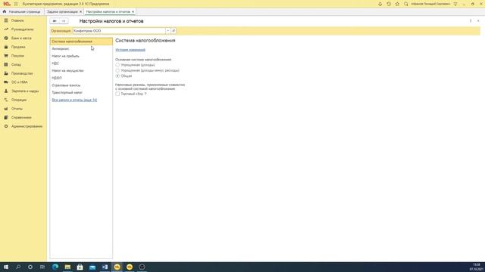Select Налог на прибыль in the settings list

tap(81, 56)
